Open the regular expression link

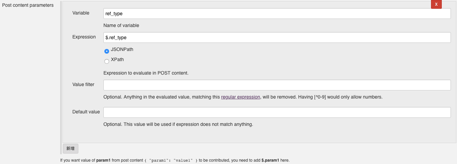point(240,97)
